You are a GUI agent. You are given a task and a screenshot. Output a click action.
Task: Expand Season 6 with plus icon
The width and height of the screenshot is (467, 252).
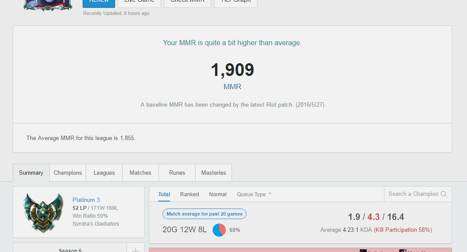[x=135, y=249]
